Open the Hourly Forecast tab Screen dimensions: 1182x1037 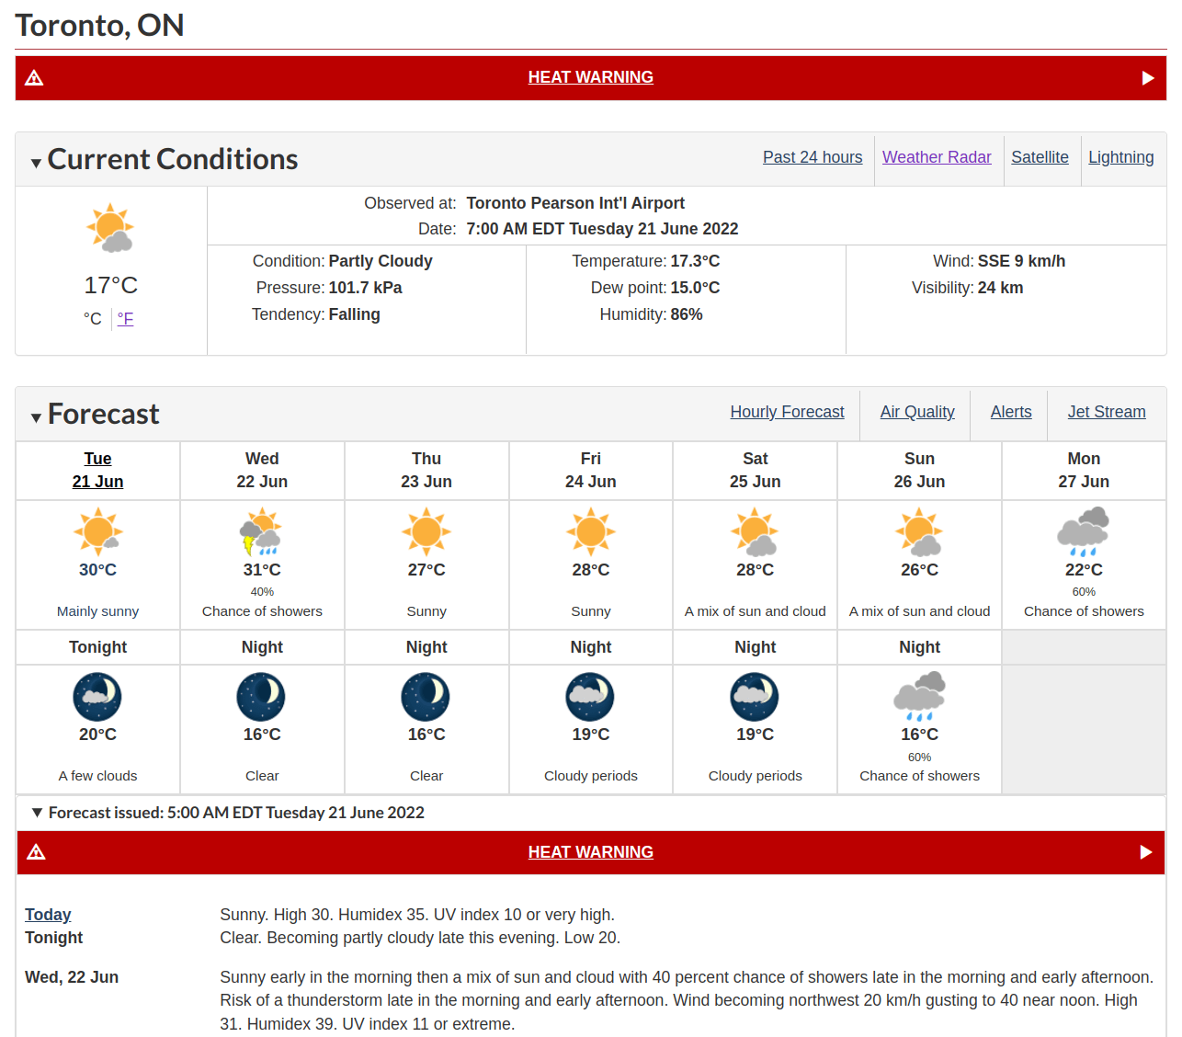[787, 412]
